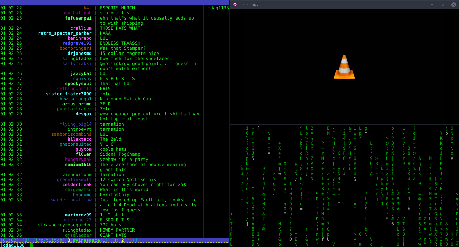The width and height of the screenshot is (459, 247).
Task: Click the 01:02 clock in status bar
Action: (9, 240)
